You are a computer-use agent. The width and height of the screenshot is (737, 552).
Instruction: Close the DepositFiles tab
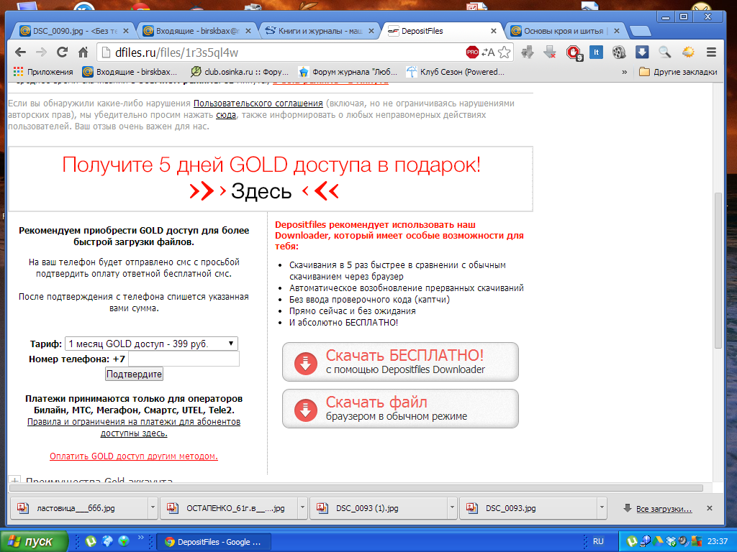point(494,31)
